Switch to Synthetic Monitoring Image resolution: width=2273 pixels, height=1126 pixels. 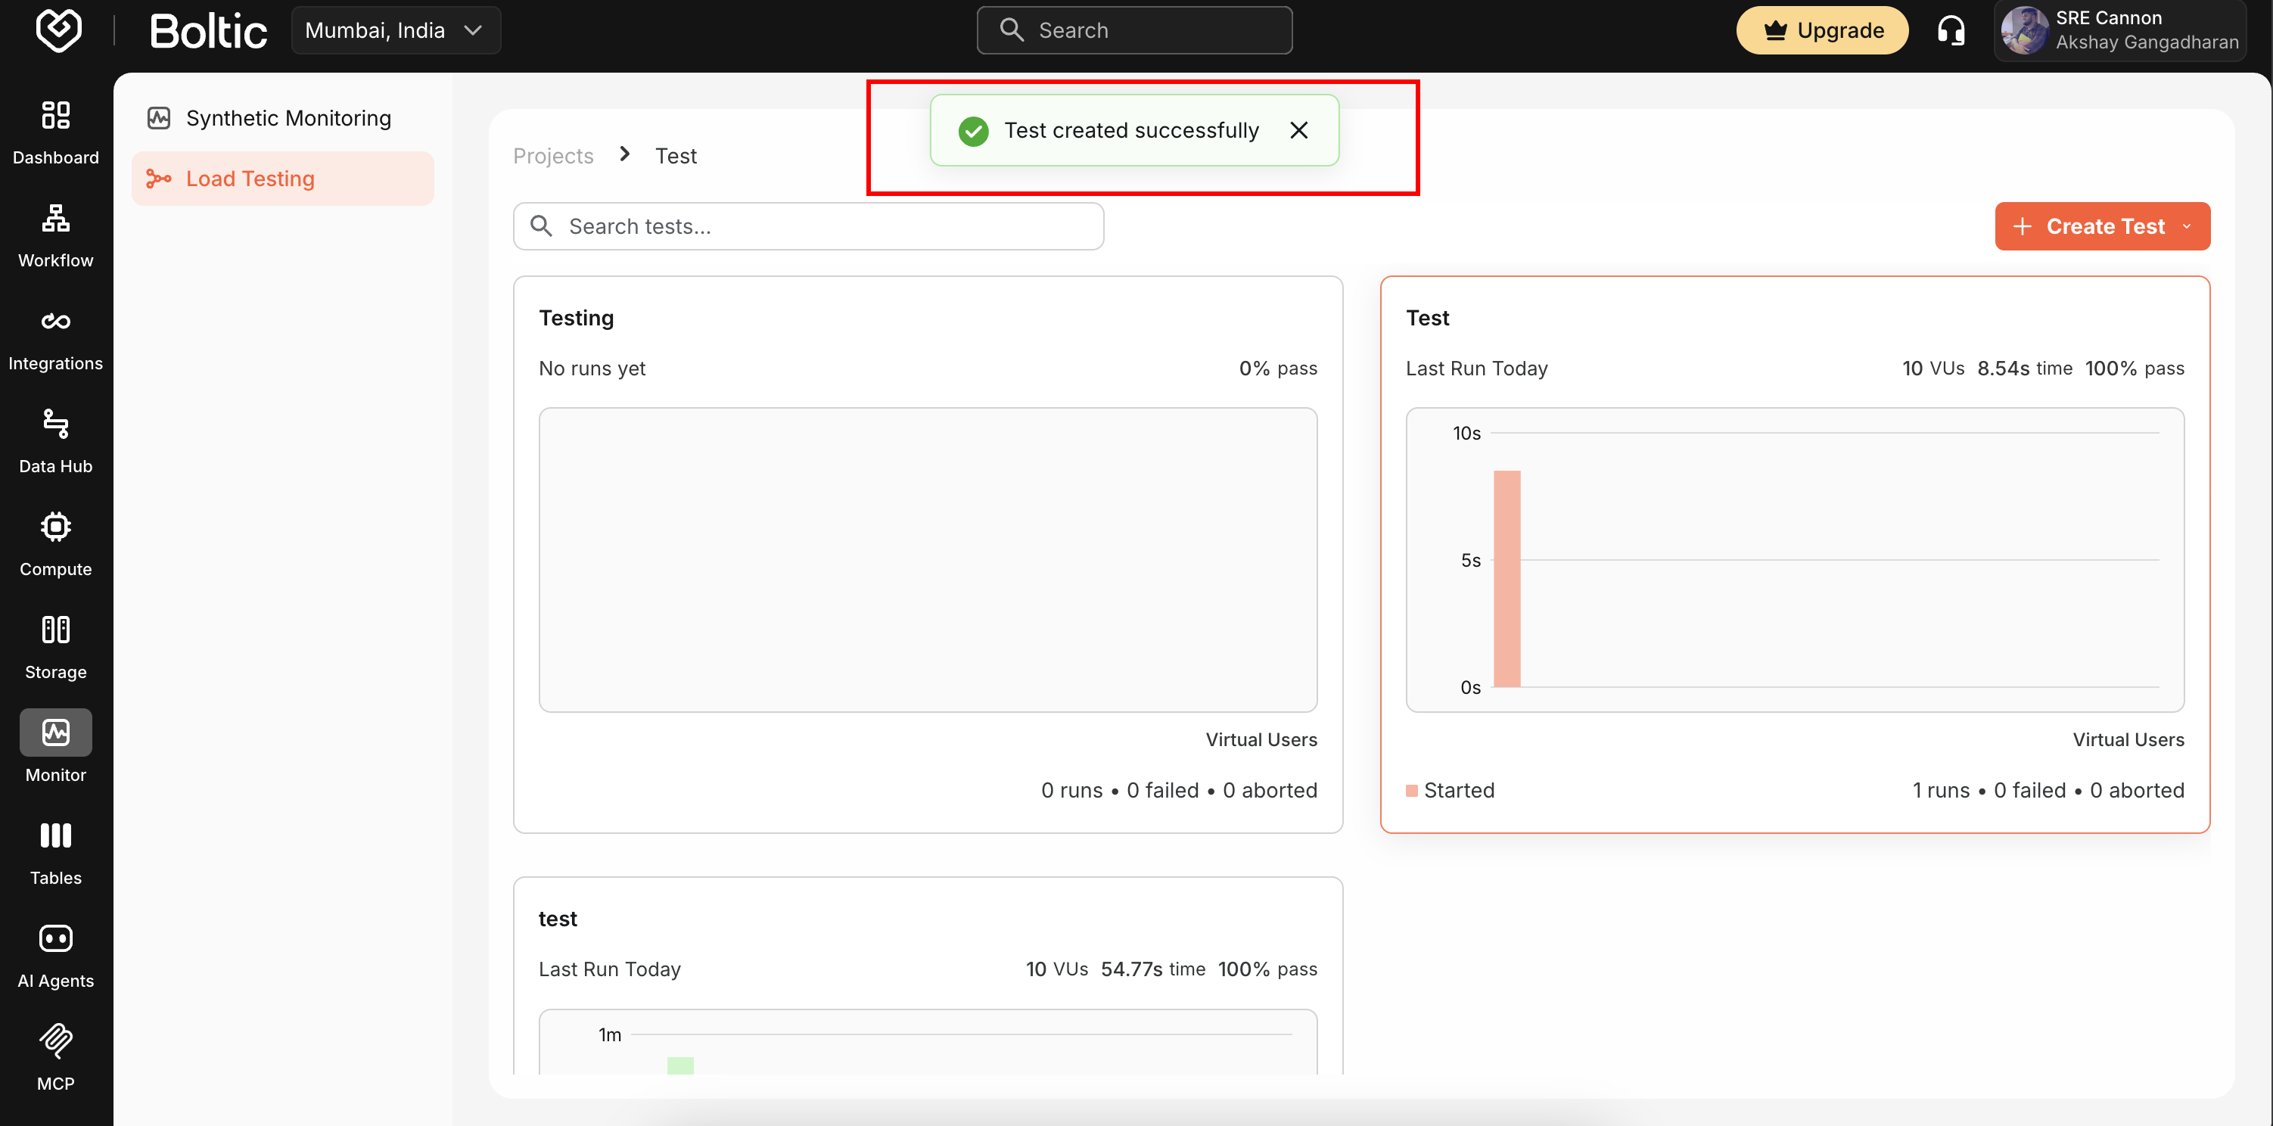point(288,117)
